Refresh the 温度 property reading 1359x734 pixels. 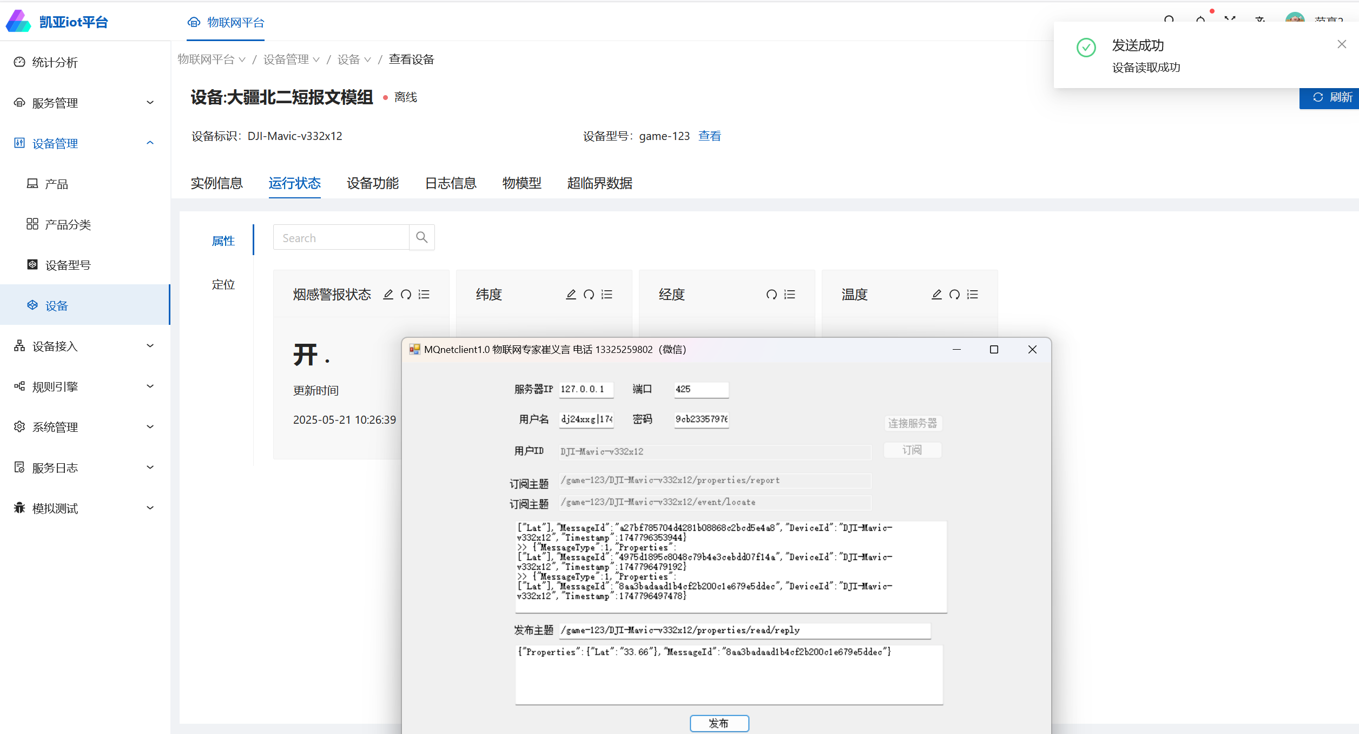coord(954,295)
